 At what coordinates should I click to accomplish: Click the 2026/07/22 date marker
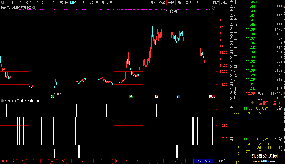point(203,161)
